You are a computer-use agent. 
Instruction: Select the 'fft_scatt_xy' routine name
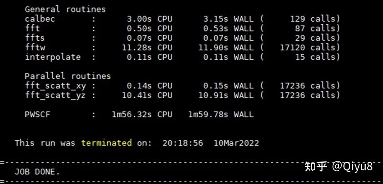55,86
